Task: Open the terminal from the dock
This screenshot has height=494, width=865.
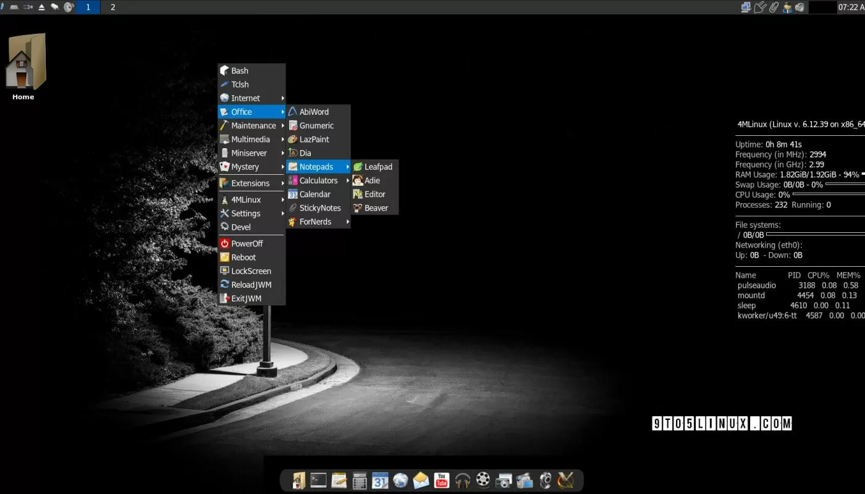Action: (318, 480)
